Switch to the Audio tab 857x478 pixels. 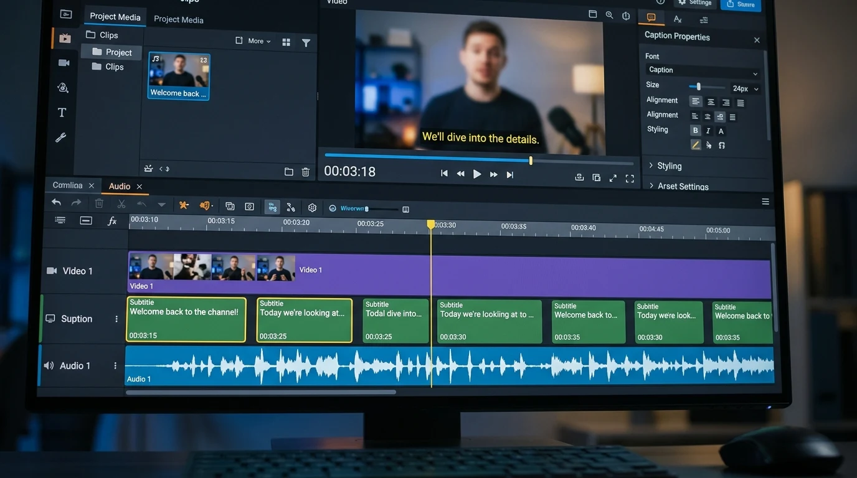[x=118, y=186]
